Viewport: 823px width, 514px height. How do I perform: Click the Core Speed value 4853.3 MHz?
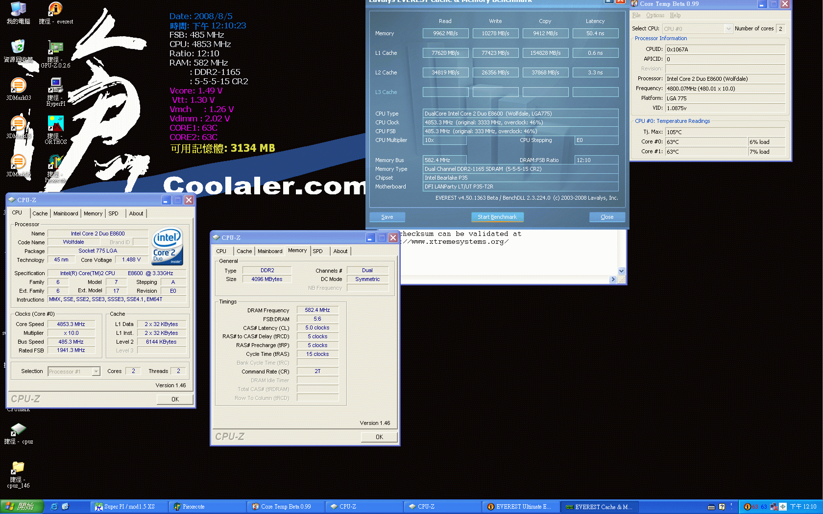71,324
